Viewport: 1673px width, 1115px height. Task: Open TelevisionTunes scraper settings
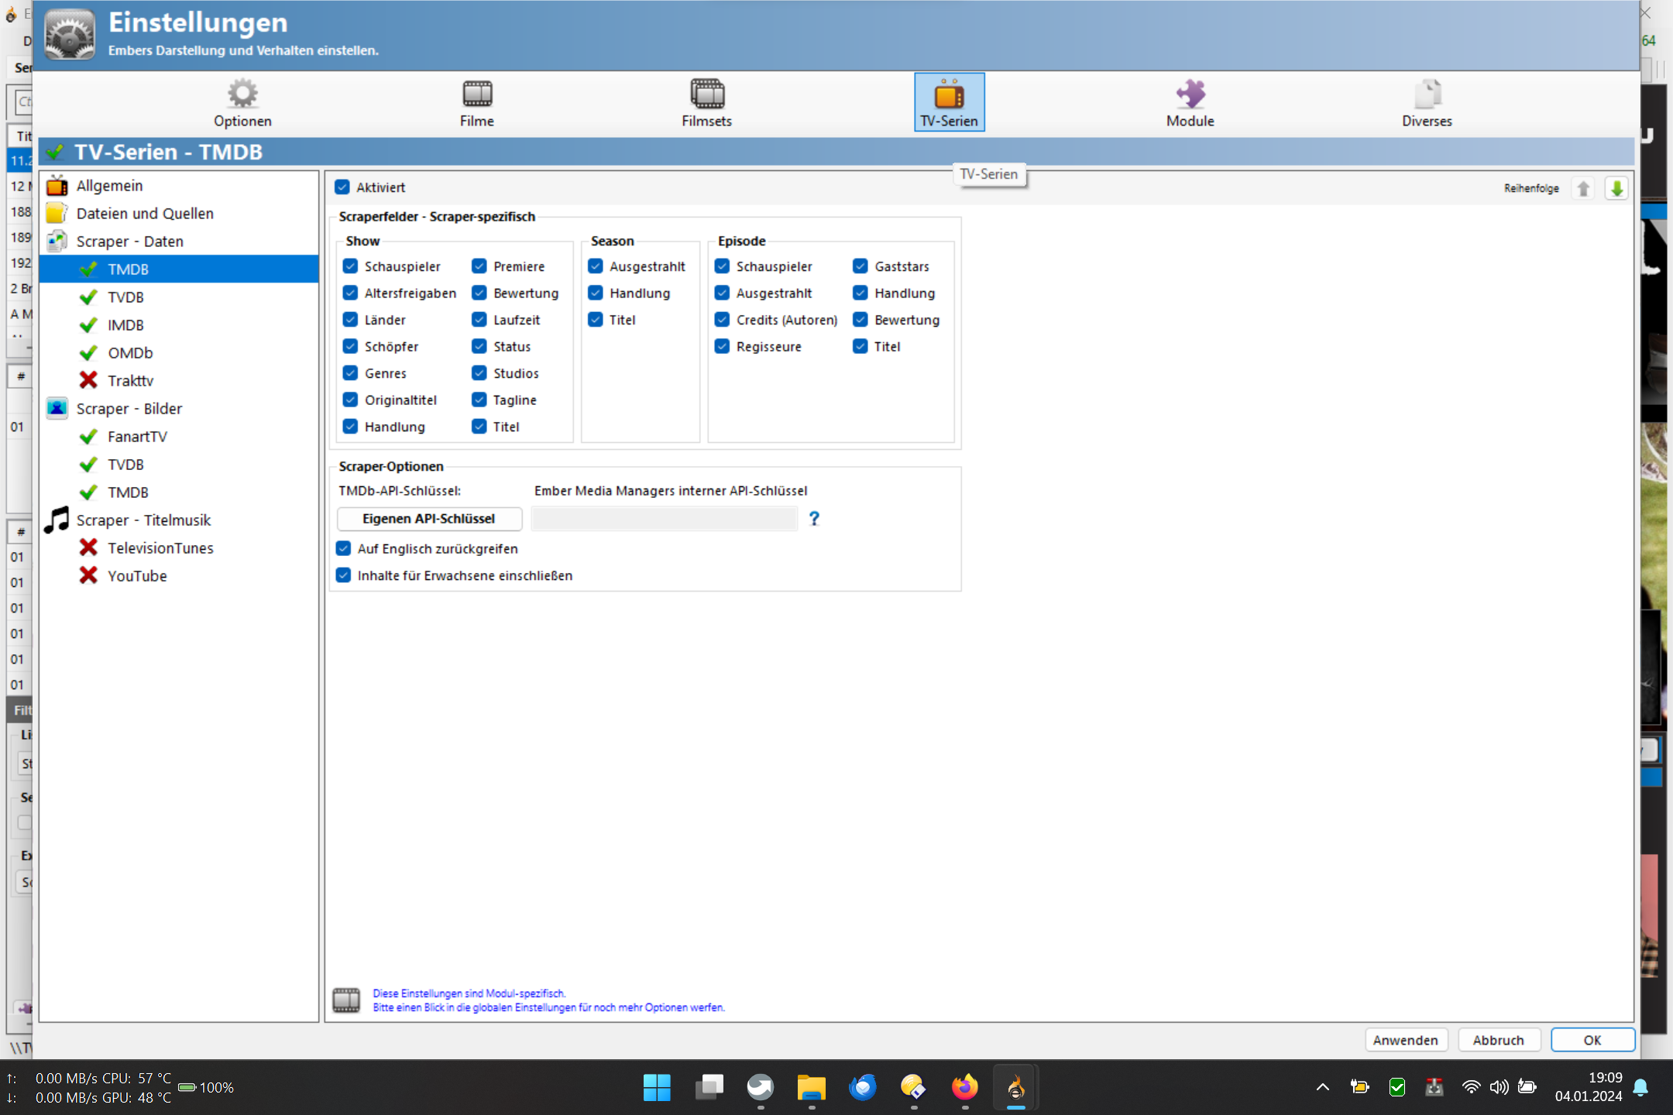[160, 548]
